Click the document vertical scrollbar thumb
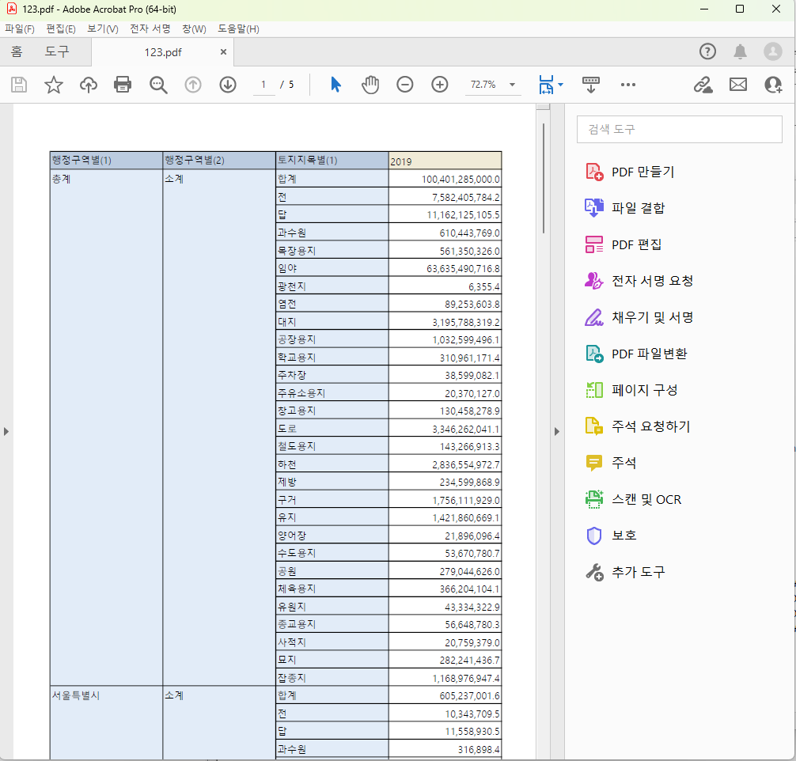 pyautogui.click(x=543, y=178)
